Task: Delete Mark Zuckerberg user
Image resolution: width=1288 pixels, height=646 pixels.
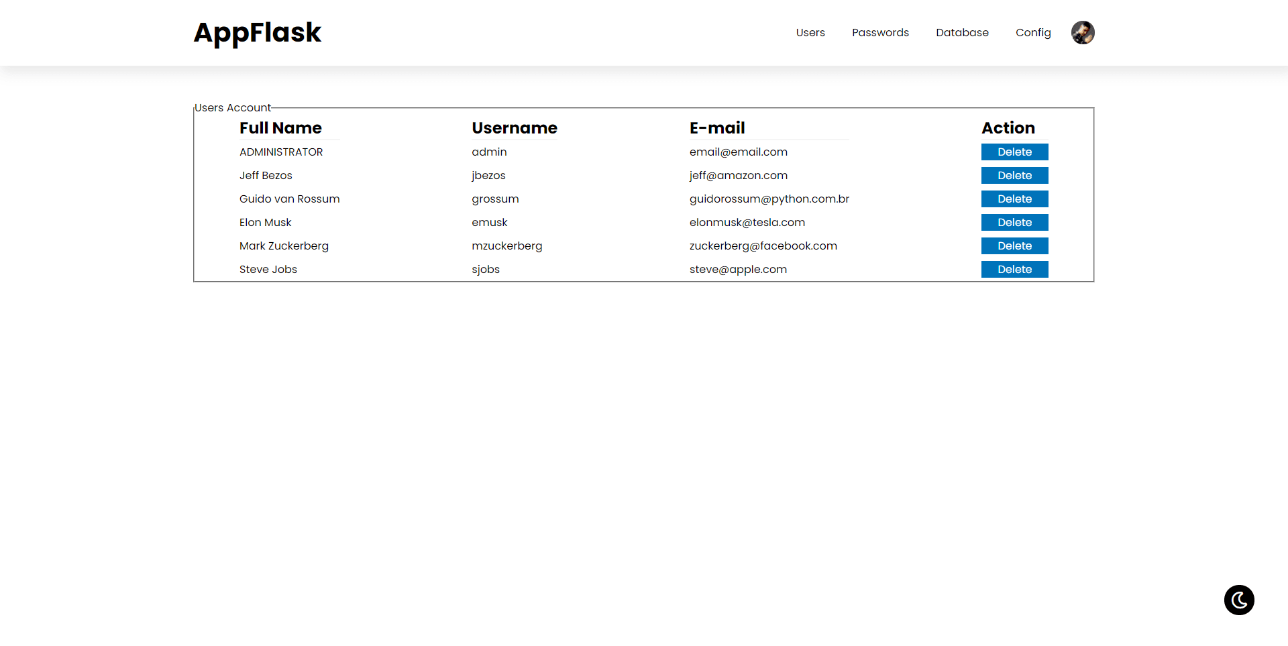Action: click(x=1014, y=246)
